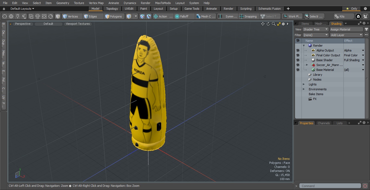Toggle the Only star button
The width and height of the screenshot is (370, 190).
point(352,9)
